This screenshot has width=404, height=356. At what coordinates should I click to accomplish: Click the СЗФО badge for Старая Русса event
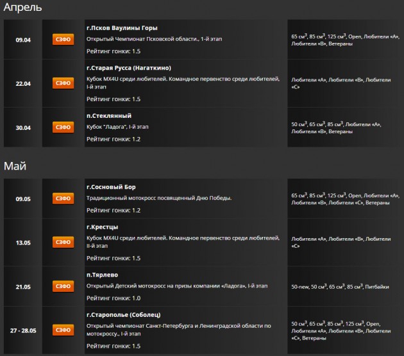pyautogui.click(x=63, y=83)
